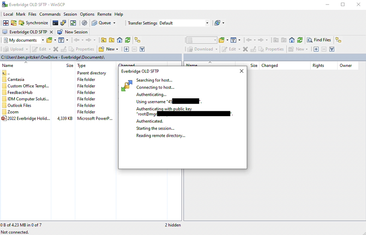Screen dimensions: 366x235
Task: Click the Find Files button
Action: click(x=319, y=40)
